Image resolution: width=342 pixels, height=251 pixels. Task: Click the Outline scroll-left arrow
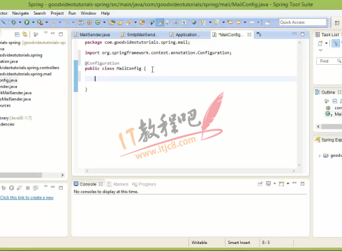(318, 126)
